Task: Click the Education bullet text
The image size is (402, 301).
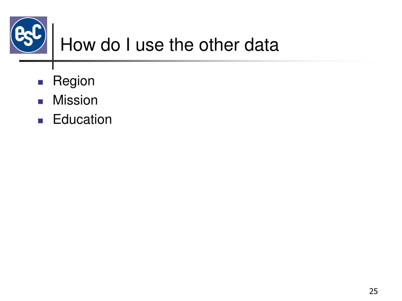Action: point(82,119)
